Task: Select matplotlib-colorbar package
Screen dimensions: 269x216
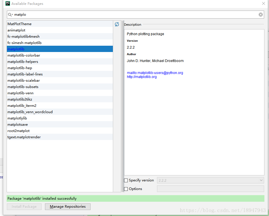Action: click(x=24, y=55)
